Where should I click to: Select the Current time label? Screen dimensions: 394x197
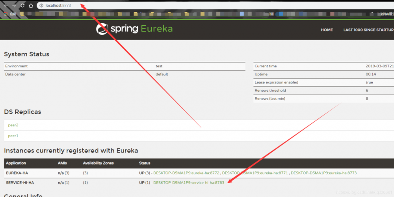tap(266, 66)
